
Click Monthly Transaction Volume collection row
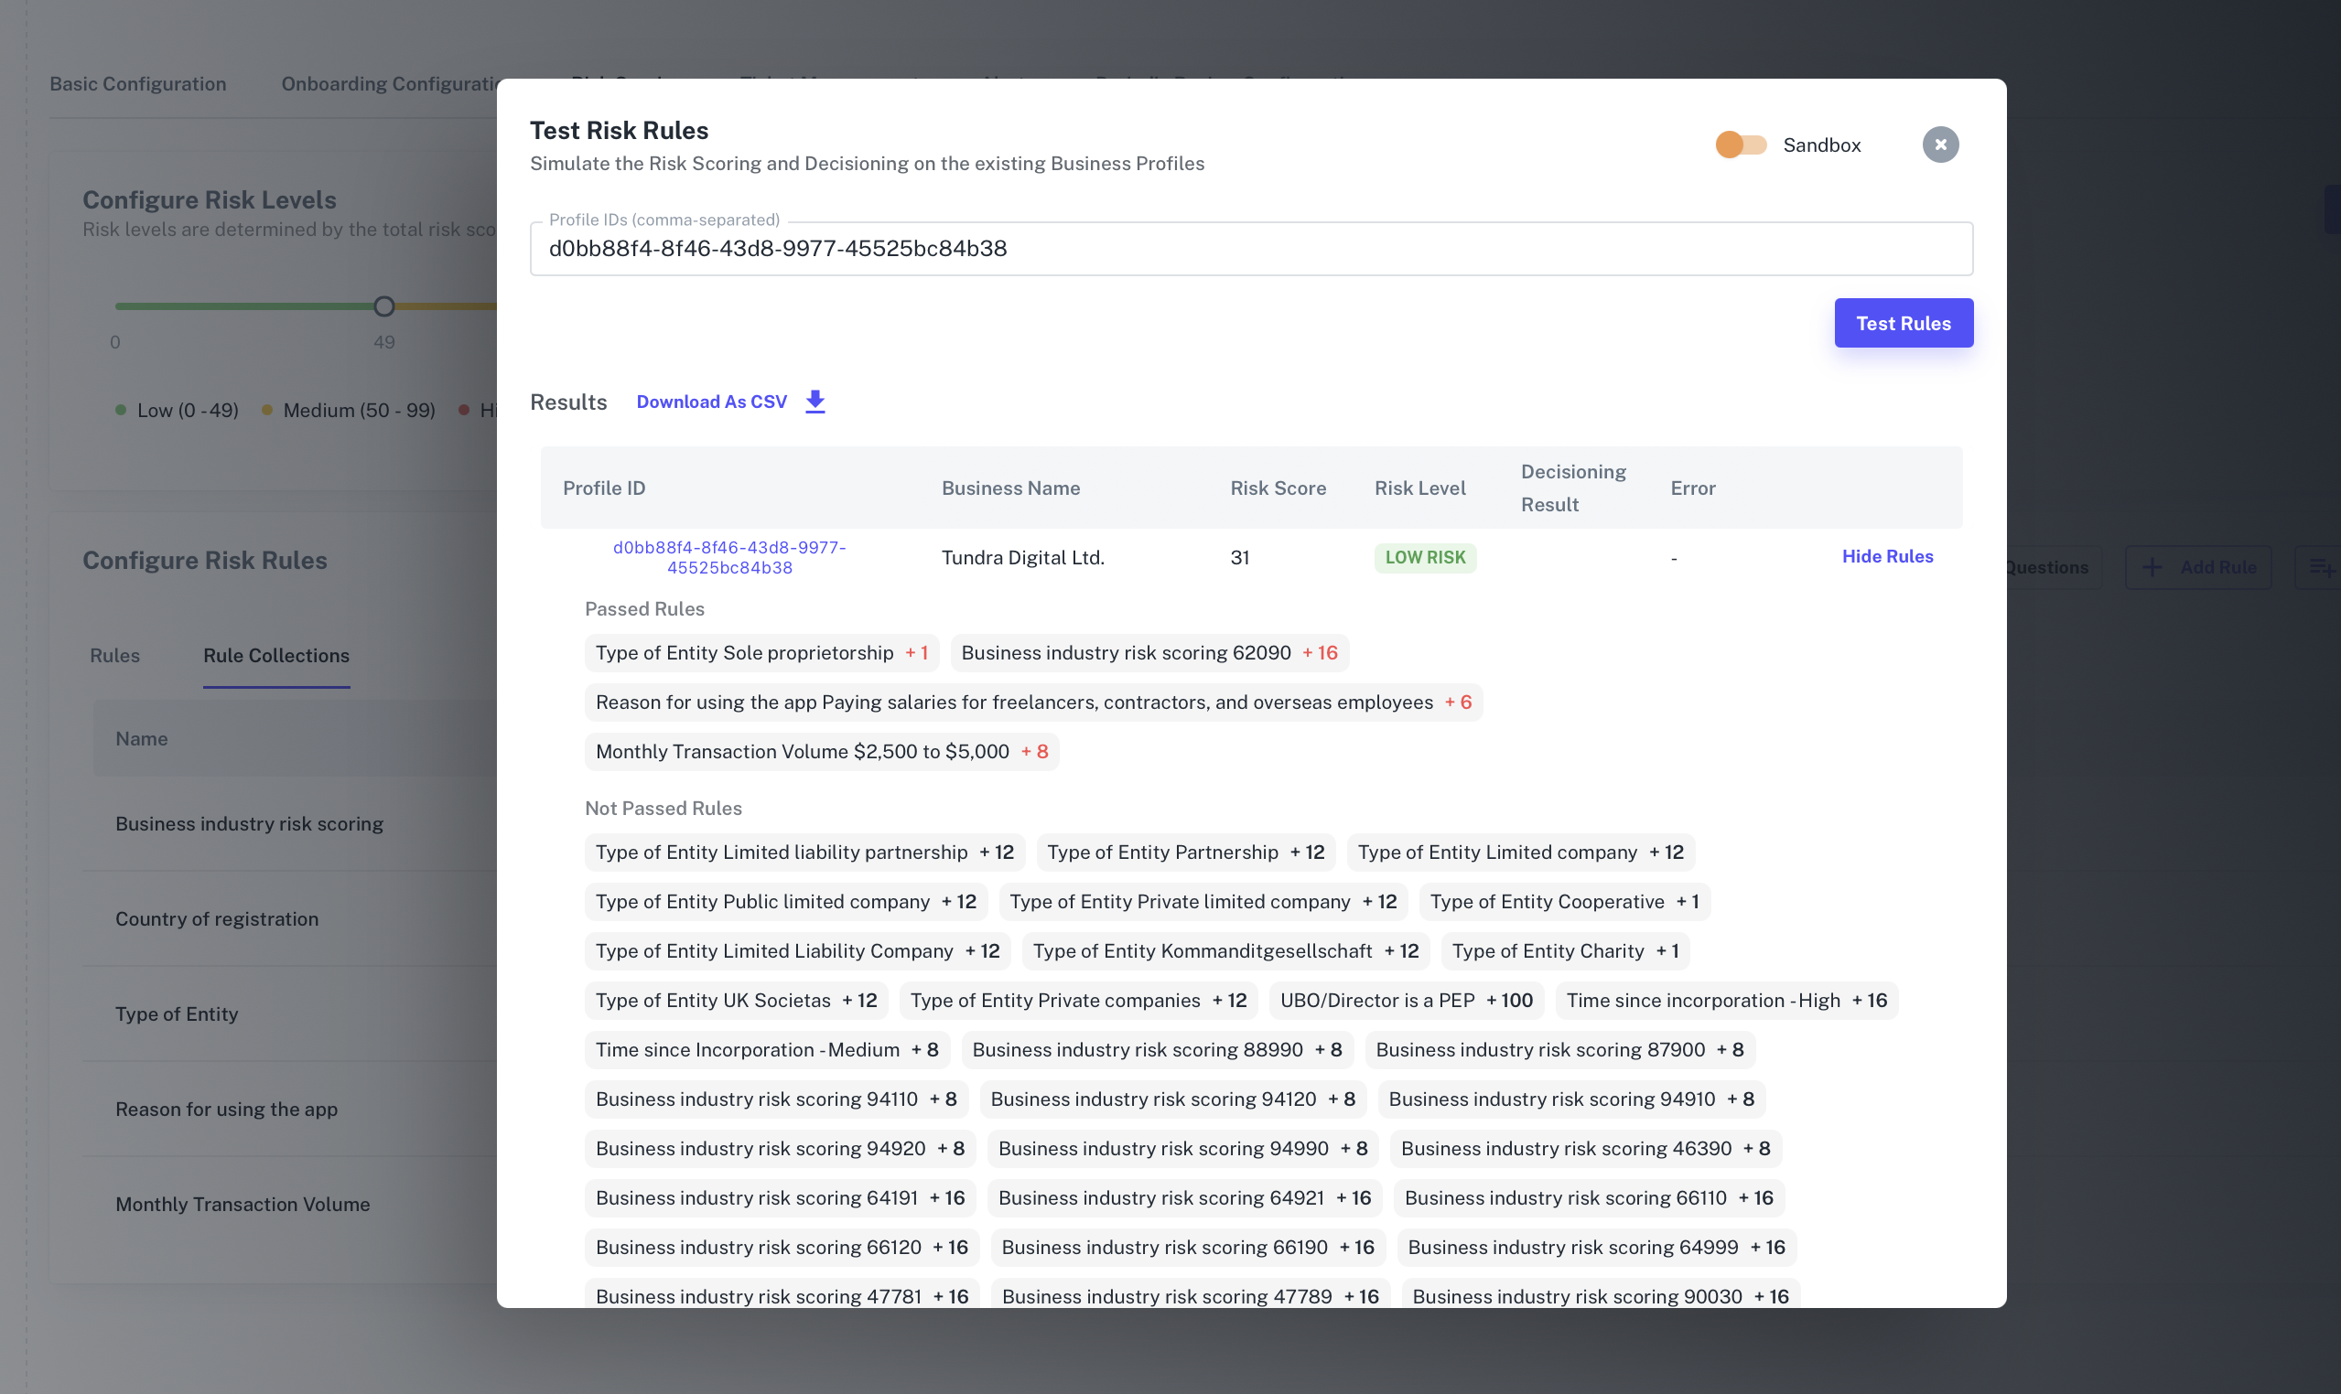click(289, 1206)
